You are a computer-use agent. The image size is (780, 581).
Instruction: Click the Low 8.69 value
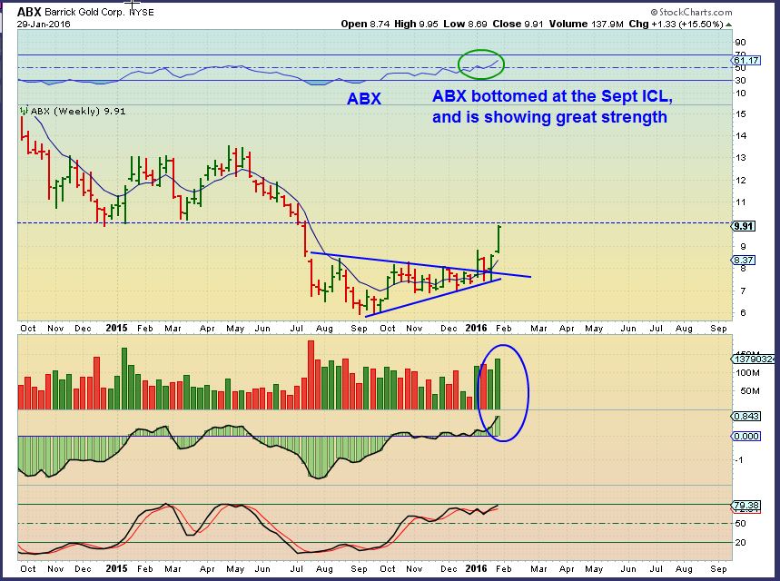tap(465, 24)
